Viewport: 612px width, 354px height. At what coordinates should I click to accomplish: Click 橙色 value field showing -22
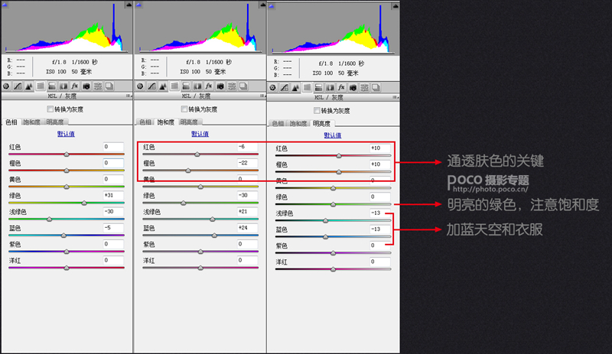247,163
